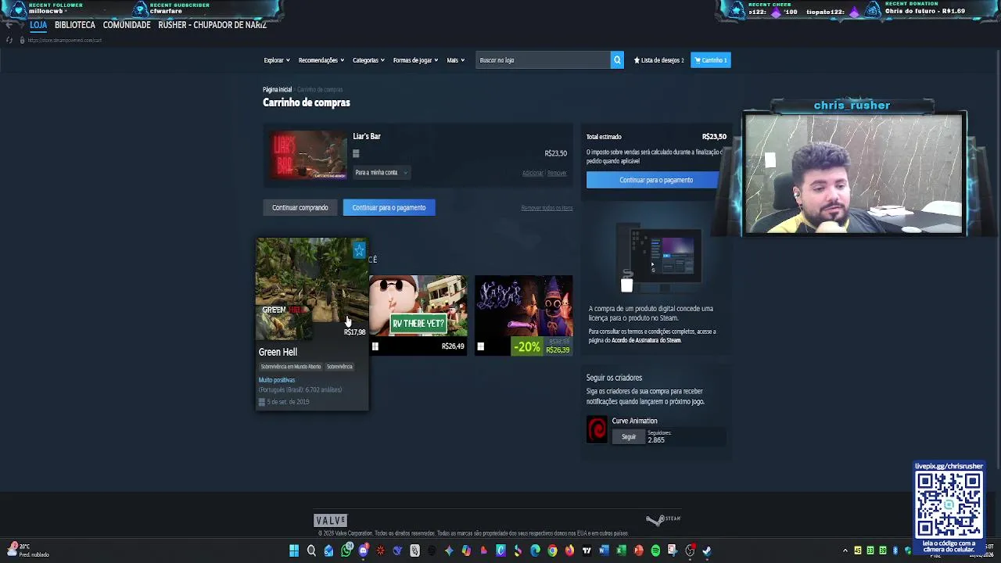This screenshot has height=563, width=1001.
Task: Click Windows platform icon under Liar's Bar
Action: tap(356, 154)
